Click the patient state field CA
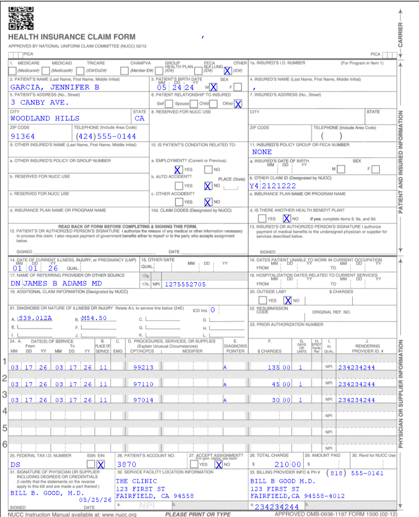 pyautogui.click(x=139, y=118)
